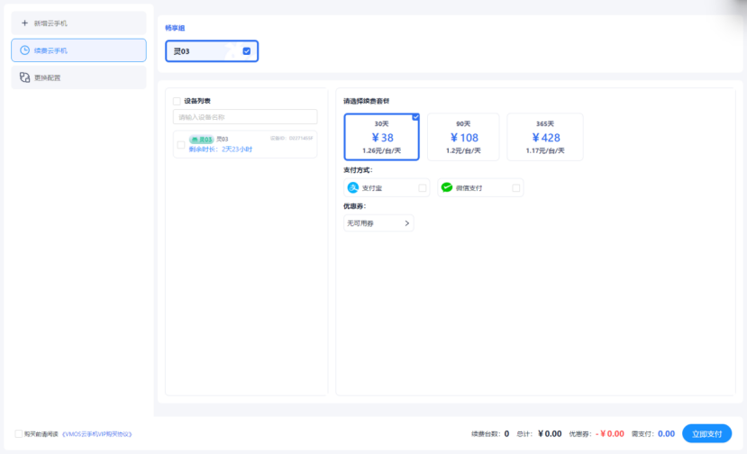747x454 pixels.
Task: Open the VMOS云手机VIP购买协议 link
Action: coord(96,433)
